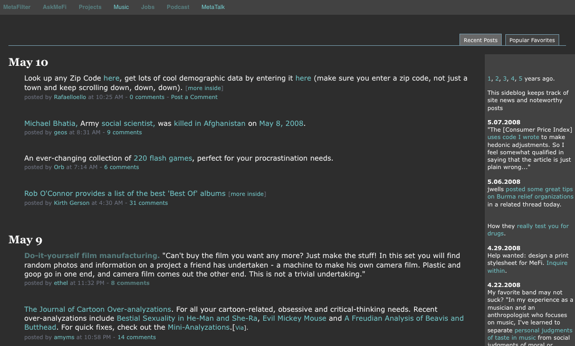Expand 'more inside' on Zip Code post
The image size is (575, 346).
click(204, 88)
